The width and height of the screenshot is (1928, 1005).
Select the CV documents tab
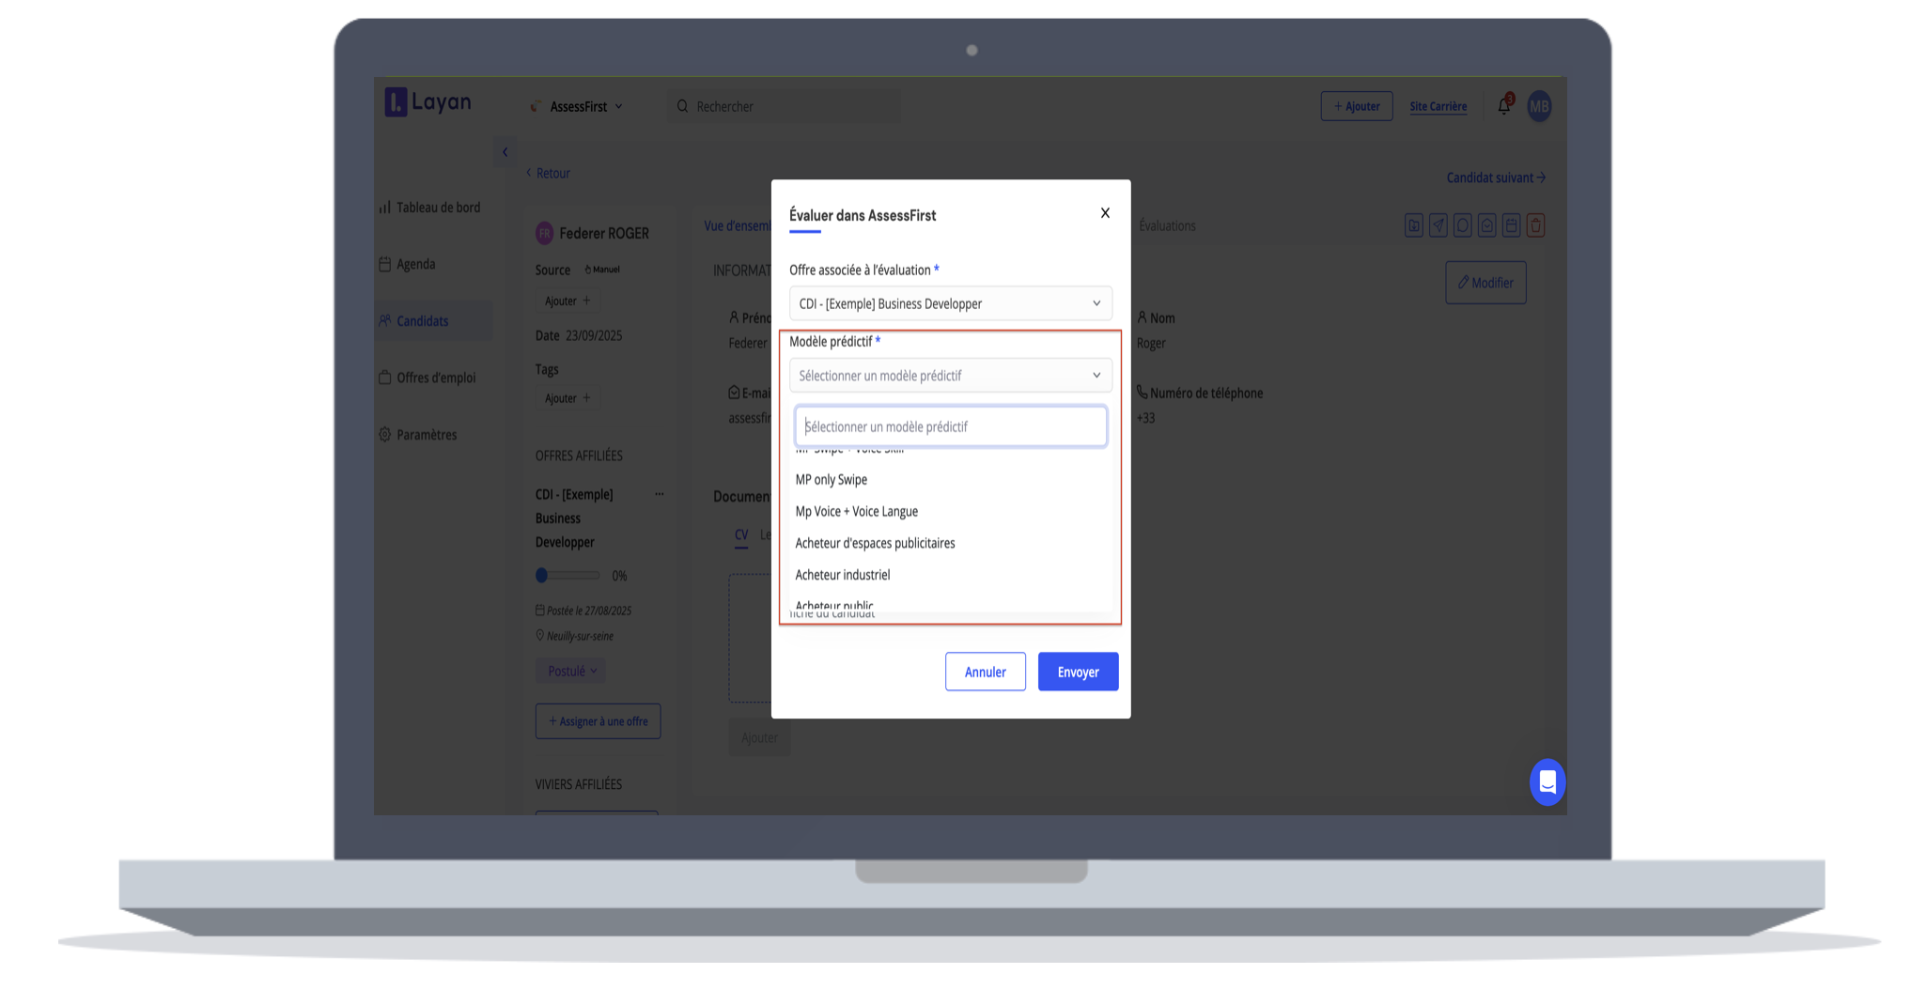[741, 535]
